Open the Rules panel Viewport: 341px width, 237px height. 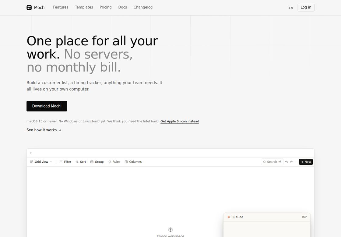point(114,162)
